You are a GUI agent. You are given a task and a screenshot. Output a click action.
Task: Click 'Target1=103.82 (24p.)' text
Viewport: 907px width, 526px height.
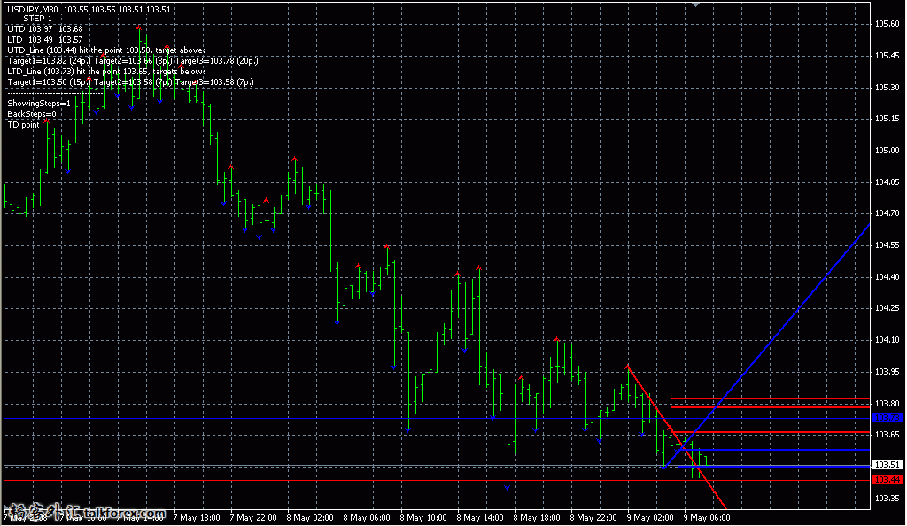[x=50, y=61]
